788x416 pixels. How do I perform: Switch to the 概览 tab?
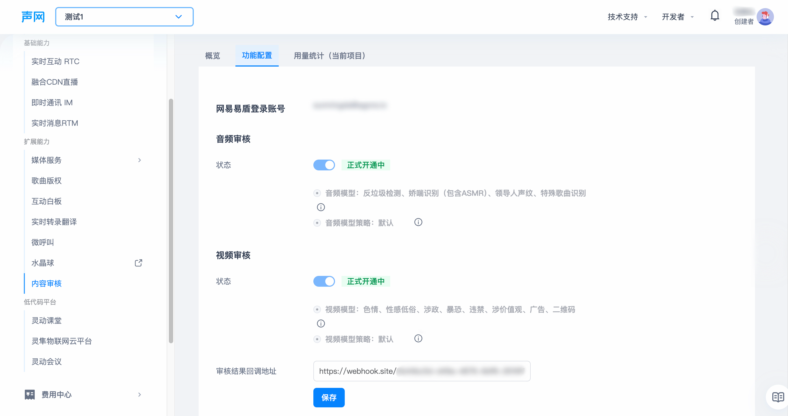click(212, 56)
